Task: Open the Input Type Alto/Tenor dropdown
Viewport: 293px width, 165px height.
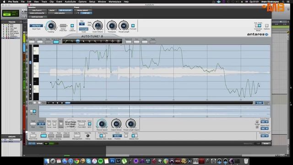Action: (x=36, y=26)
